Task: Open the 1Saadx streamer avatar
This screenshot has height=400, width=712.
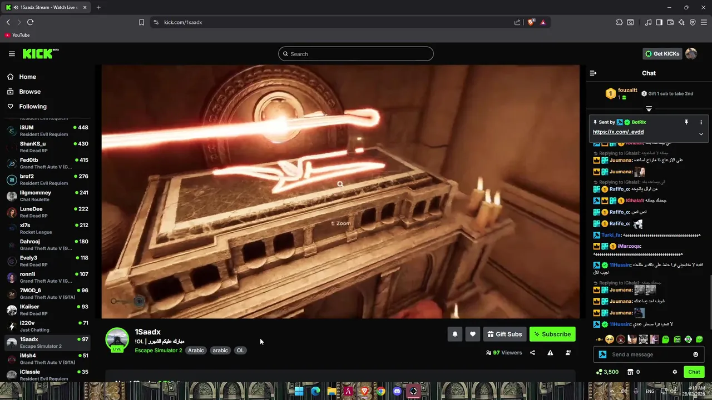Action: tap(117, 339)
